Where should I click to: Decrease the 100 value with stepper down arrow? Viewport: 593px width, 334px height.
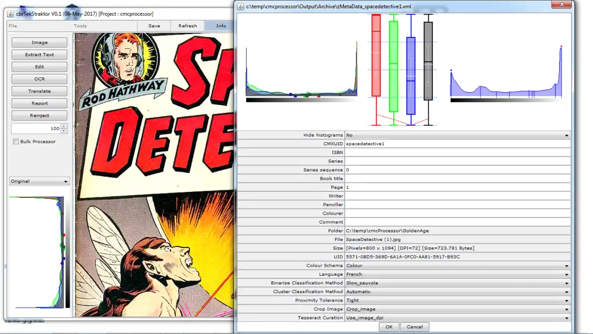pyautogui.click(x=64, y=131)
